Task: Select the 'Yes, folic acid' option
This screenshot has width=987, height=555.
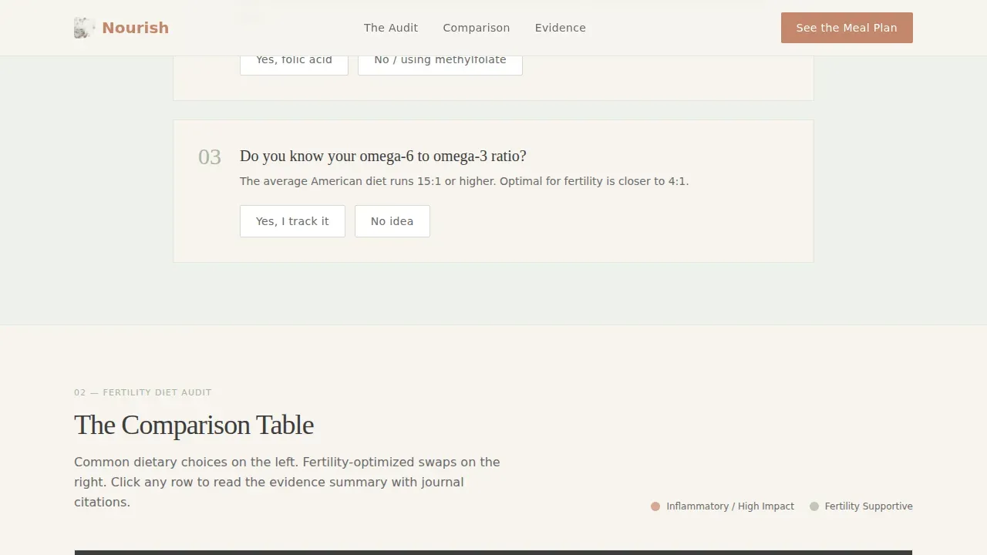Action: [294, 60]
